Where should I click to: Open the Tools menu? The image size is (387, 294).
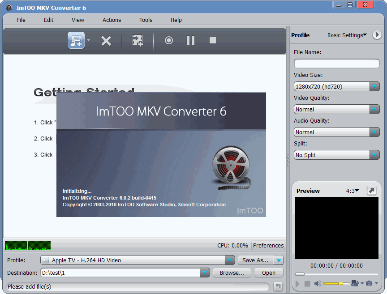(146, 20)
